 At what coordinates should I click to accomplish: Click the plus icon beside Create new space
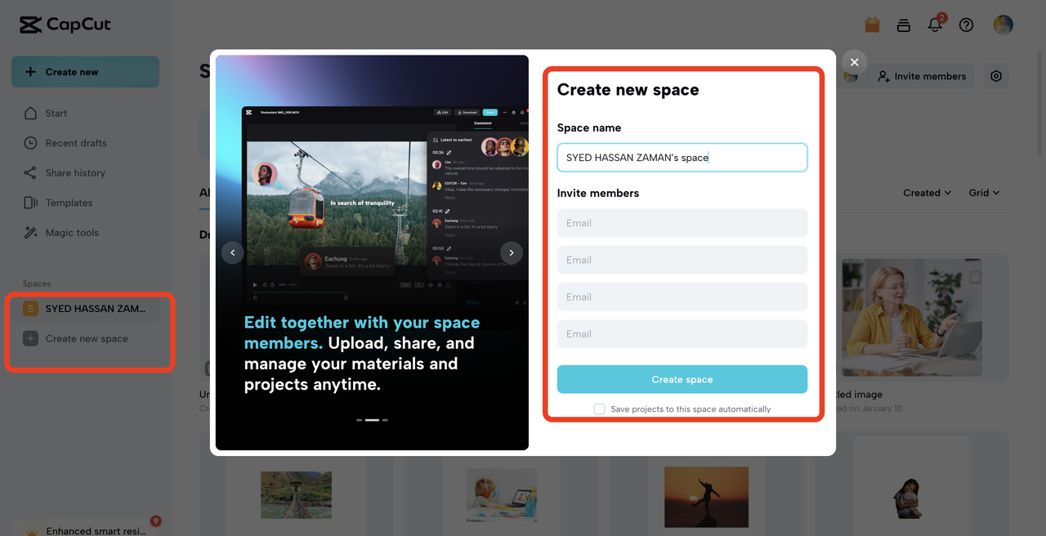(x=30, y=338)
